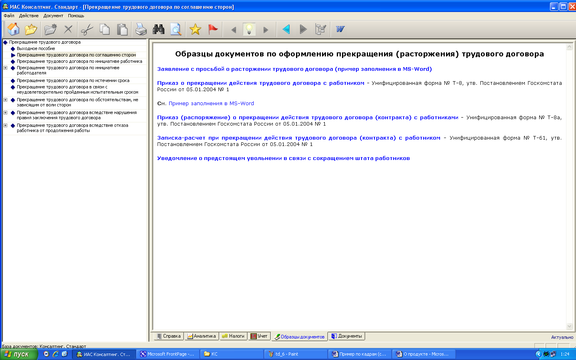576x360 pixels.
Task: Open 'Приказ (распоряжение) о прекращении' link
Action: (308, 118)
